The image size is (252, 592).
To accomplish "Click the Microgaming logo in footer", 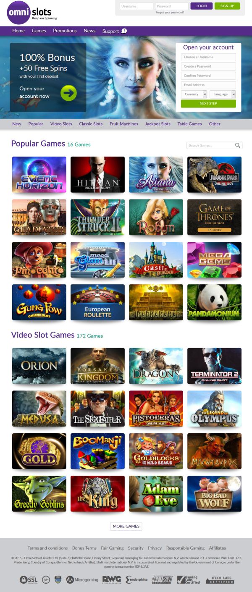I will 82,580.
